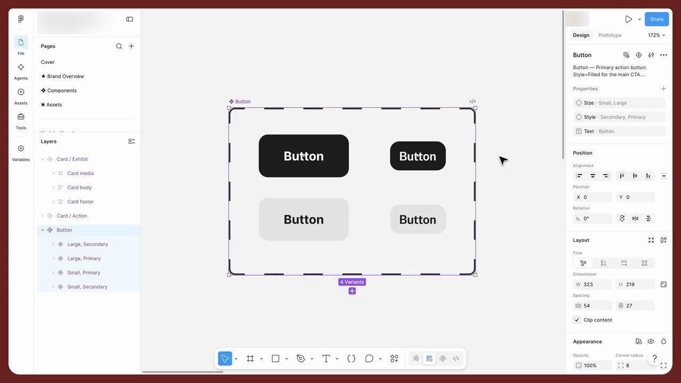Viewport: 681px width, 383px height.
Task: Add a new page with plus icon
Action: [x=131, y=46]
